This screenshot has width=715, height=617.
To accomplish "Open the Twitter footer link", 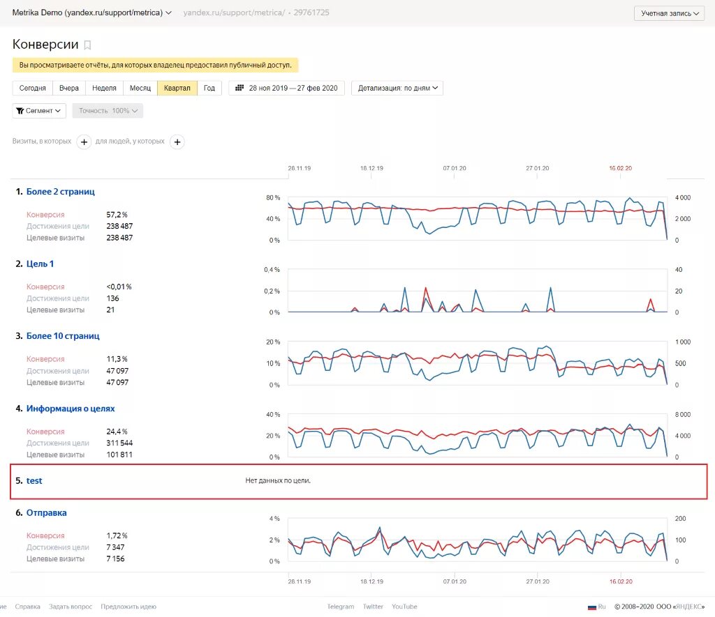I will [373, 607].
